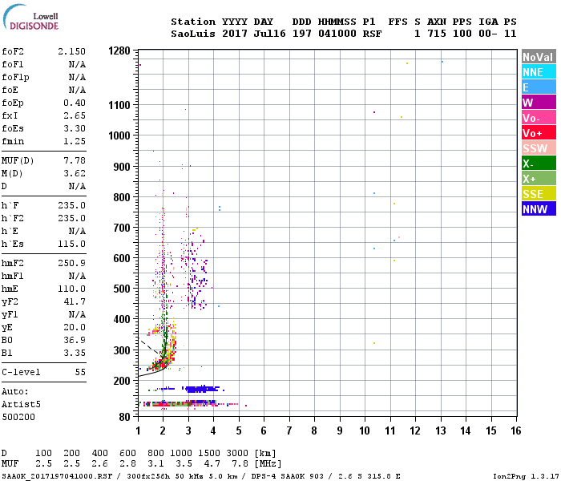This screenshot has width=561, height=481.
Task: Click the fxI value 2.65
Action: click(75, 115)
